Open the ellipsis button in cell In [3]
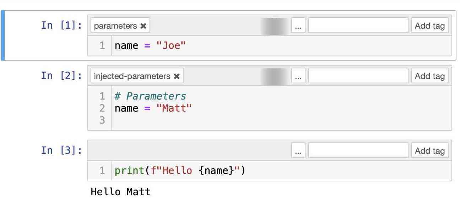Image resolution: width=460 pixels, height=208 pixels. coord(298,151)
